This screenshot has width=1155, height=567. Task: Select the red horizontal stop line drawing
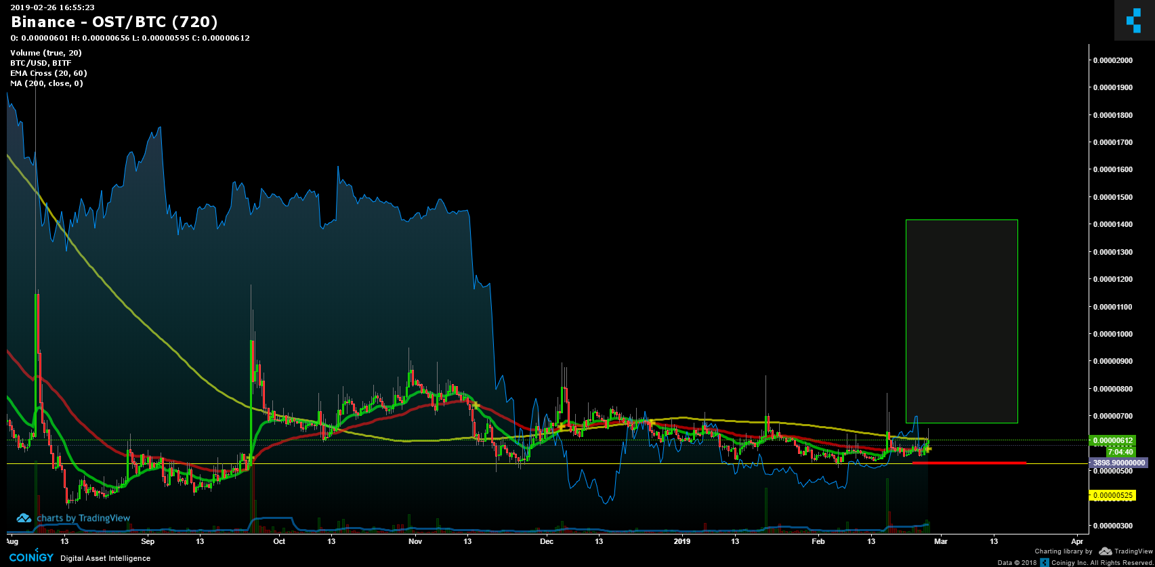click(x=969, y=463)
